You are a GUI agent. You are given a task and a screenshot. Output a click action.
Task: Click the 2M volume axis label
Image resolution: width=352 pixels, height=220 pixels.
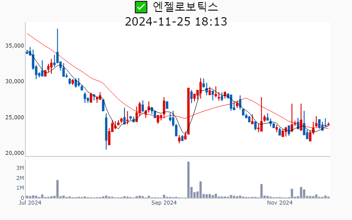[x=20, y=178]
